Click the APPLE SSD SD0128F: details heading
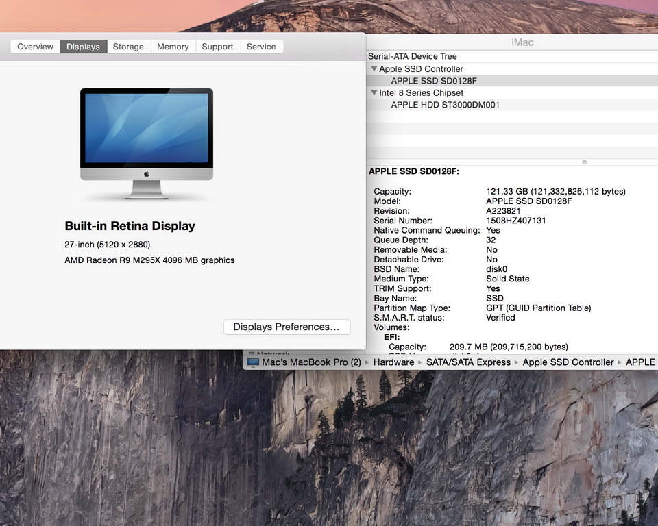The width and height of the screenshot is (658, 526). tap(414, 171)
